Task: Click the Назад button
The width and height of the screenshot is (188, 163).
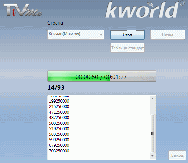Action: click(x=168, y=35)
